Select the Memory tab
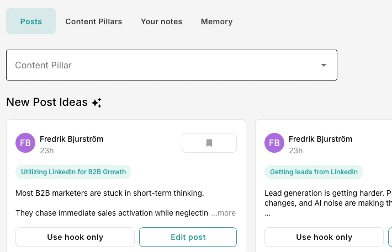The height and width of the screenshot is (252, 392). [216, 22]
